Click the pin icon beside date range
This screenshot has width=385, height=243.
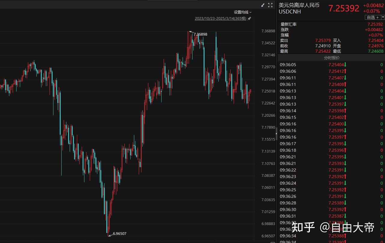point(249,19)
